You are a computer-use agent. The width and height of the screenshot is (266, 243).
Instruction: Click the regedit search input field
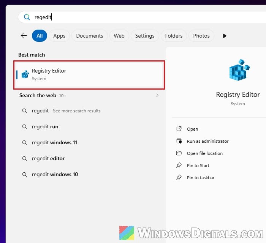(142, 17)
